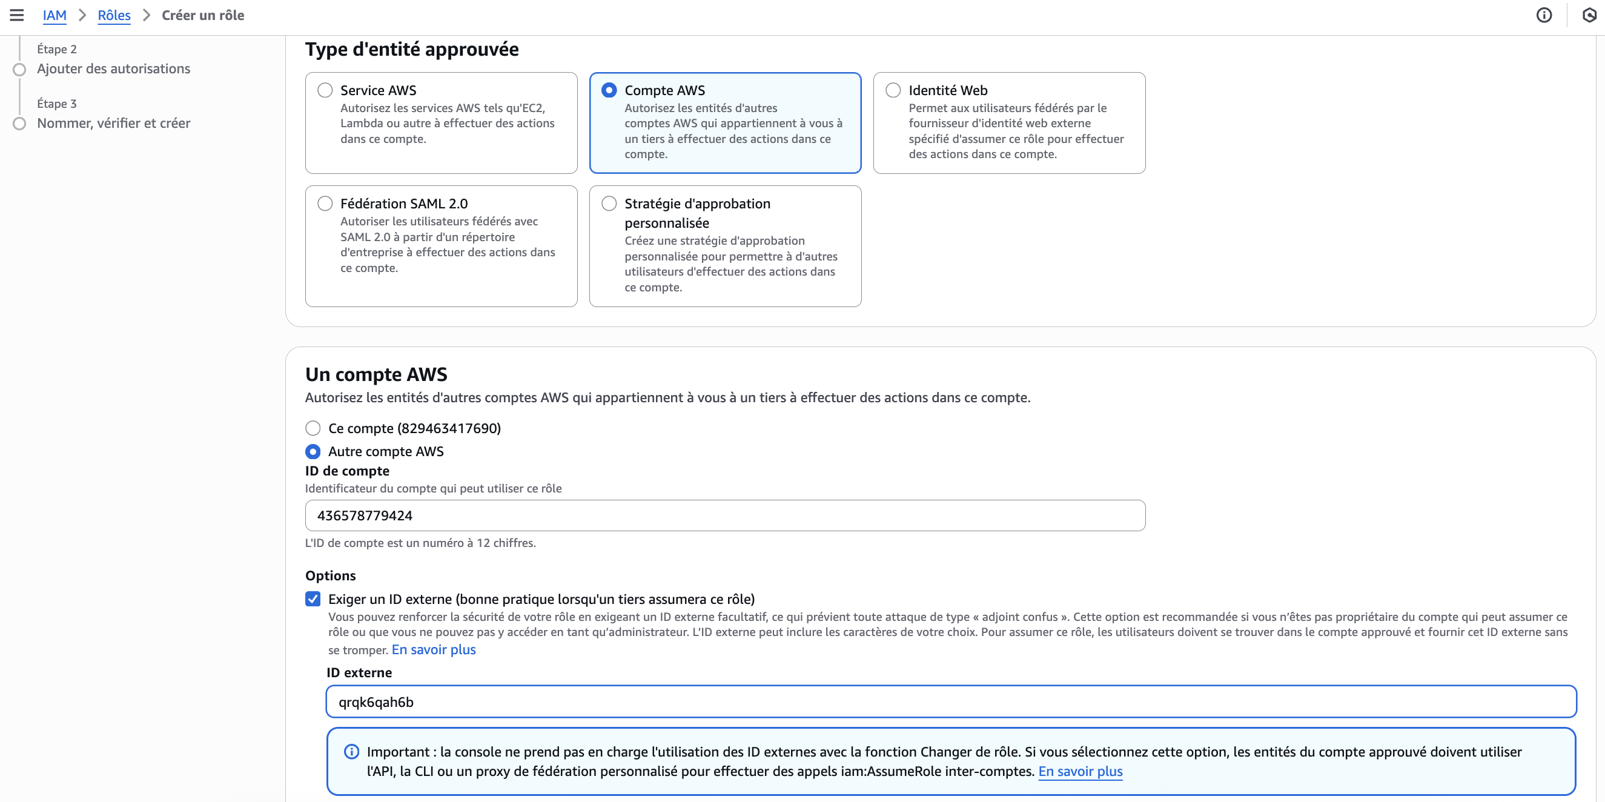
Task: Click the info icon in Important notice
Action: [351, 752]
